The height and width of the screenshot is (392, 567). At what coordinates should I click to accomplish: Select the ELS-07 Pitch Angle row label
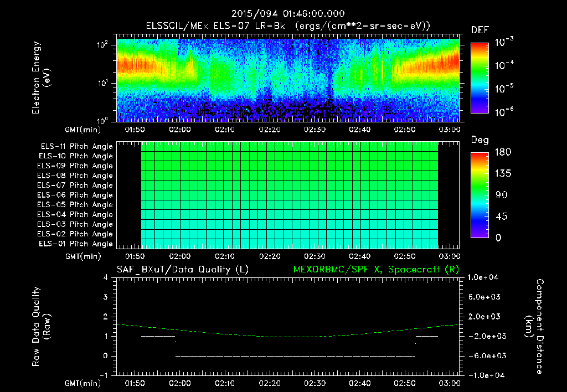(75, 185)
